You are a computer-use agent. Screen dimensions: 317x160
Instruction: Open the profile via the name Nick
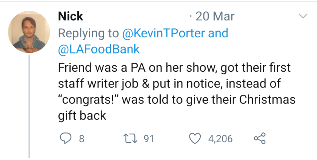70,16
